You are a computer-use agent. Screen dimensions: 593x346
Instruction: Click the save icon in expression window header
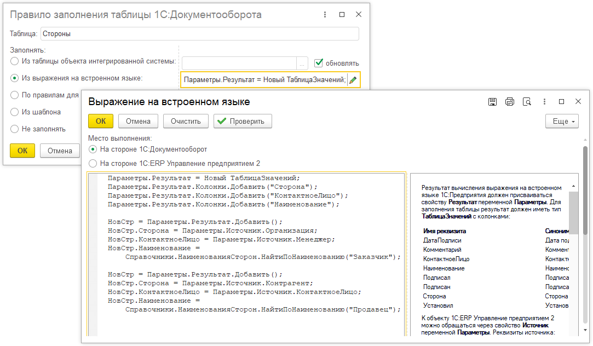[x=492, y=102]
